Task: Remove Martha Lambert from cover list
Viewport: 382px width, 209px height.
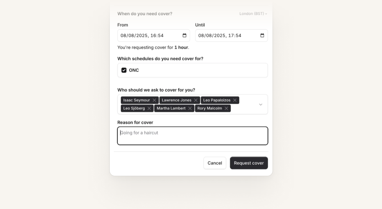Action: click(x=190, y=108)
